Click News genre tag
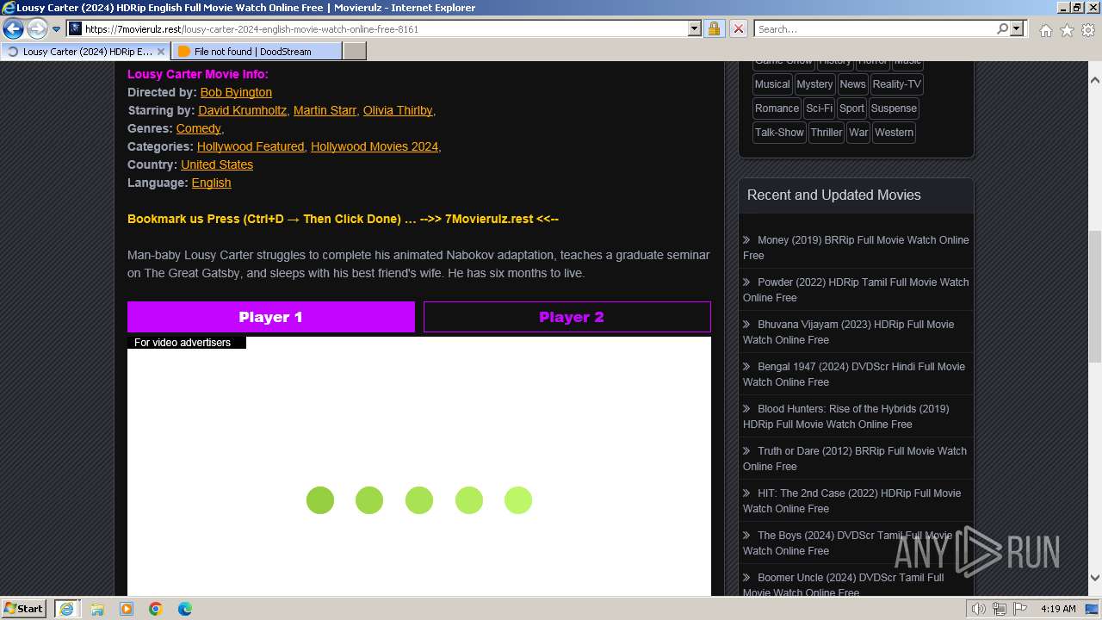 pos(852,84)
